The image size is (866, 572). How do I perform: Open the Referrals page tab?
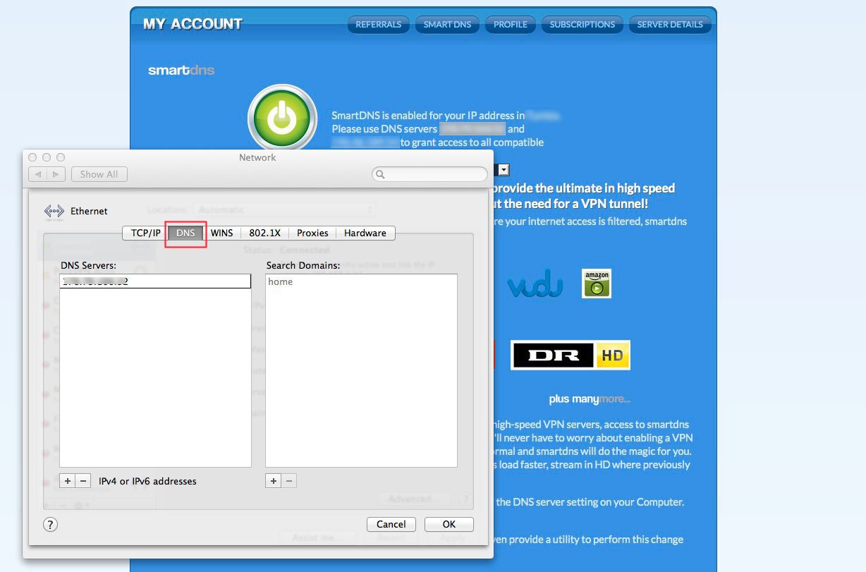pyautogui.click(x=379, y=25)
